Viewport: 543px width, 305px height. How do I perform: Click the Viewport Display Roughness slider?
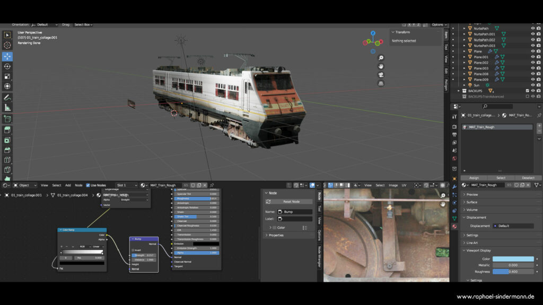[513, 272]
